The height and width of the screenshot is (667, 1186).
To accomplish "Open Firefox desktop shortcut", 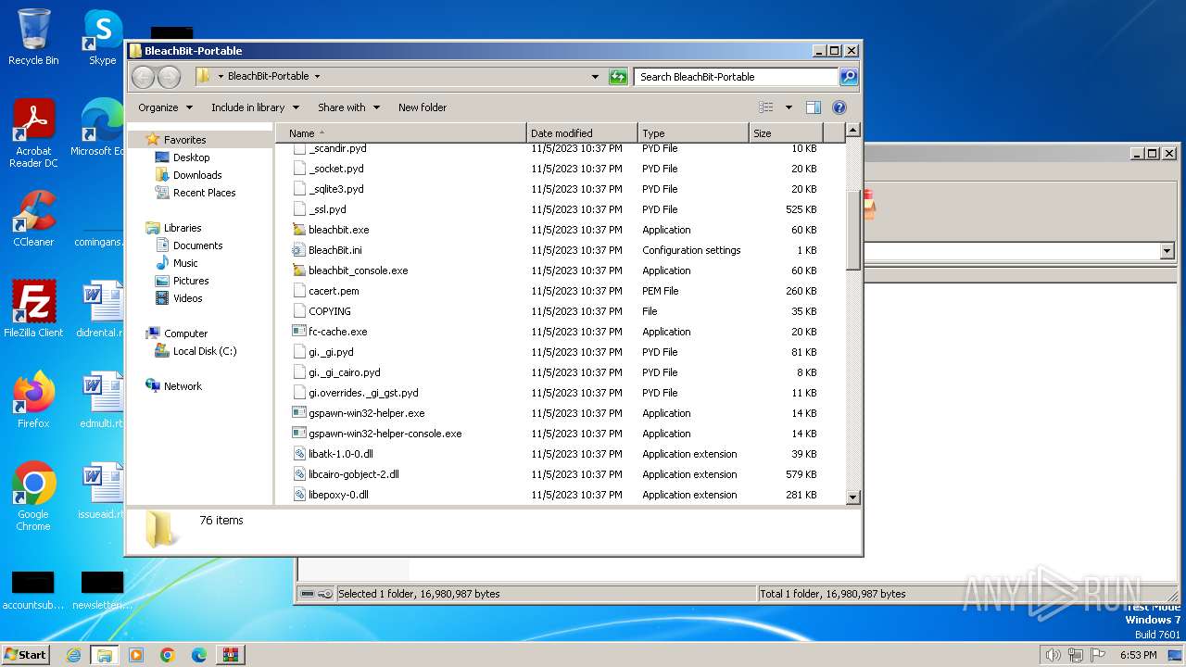I will click(33, 400).
